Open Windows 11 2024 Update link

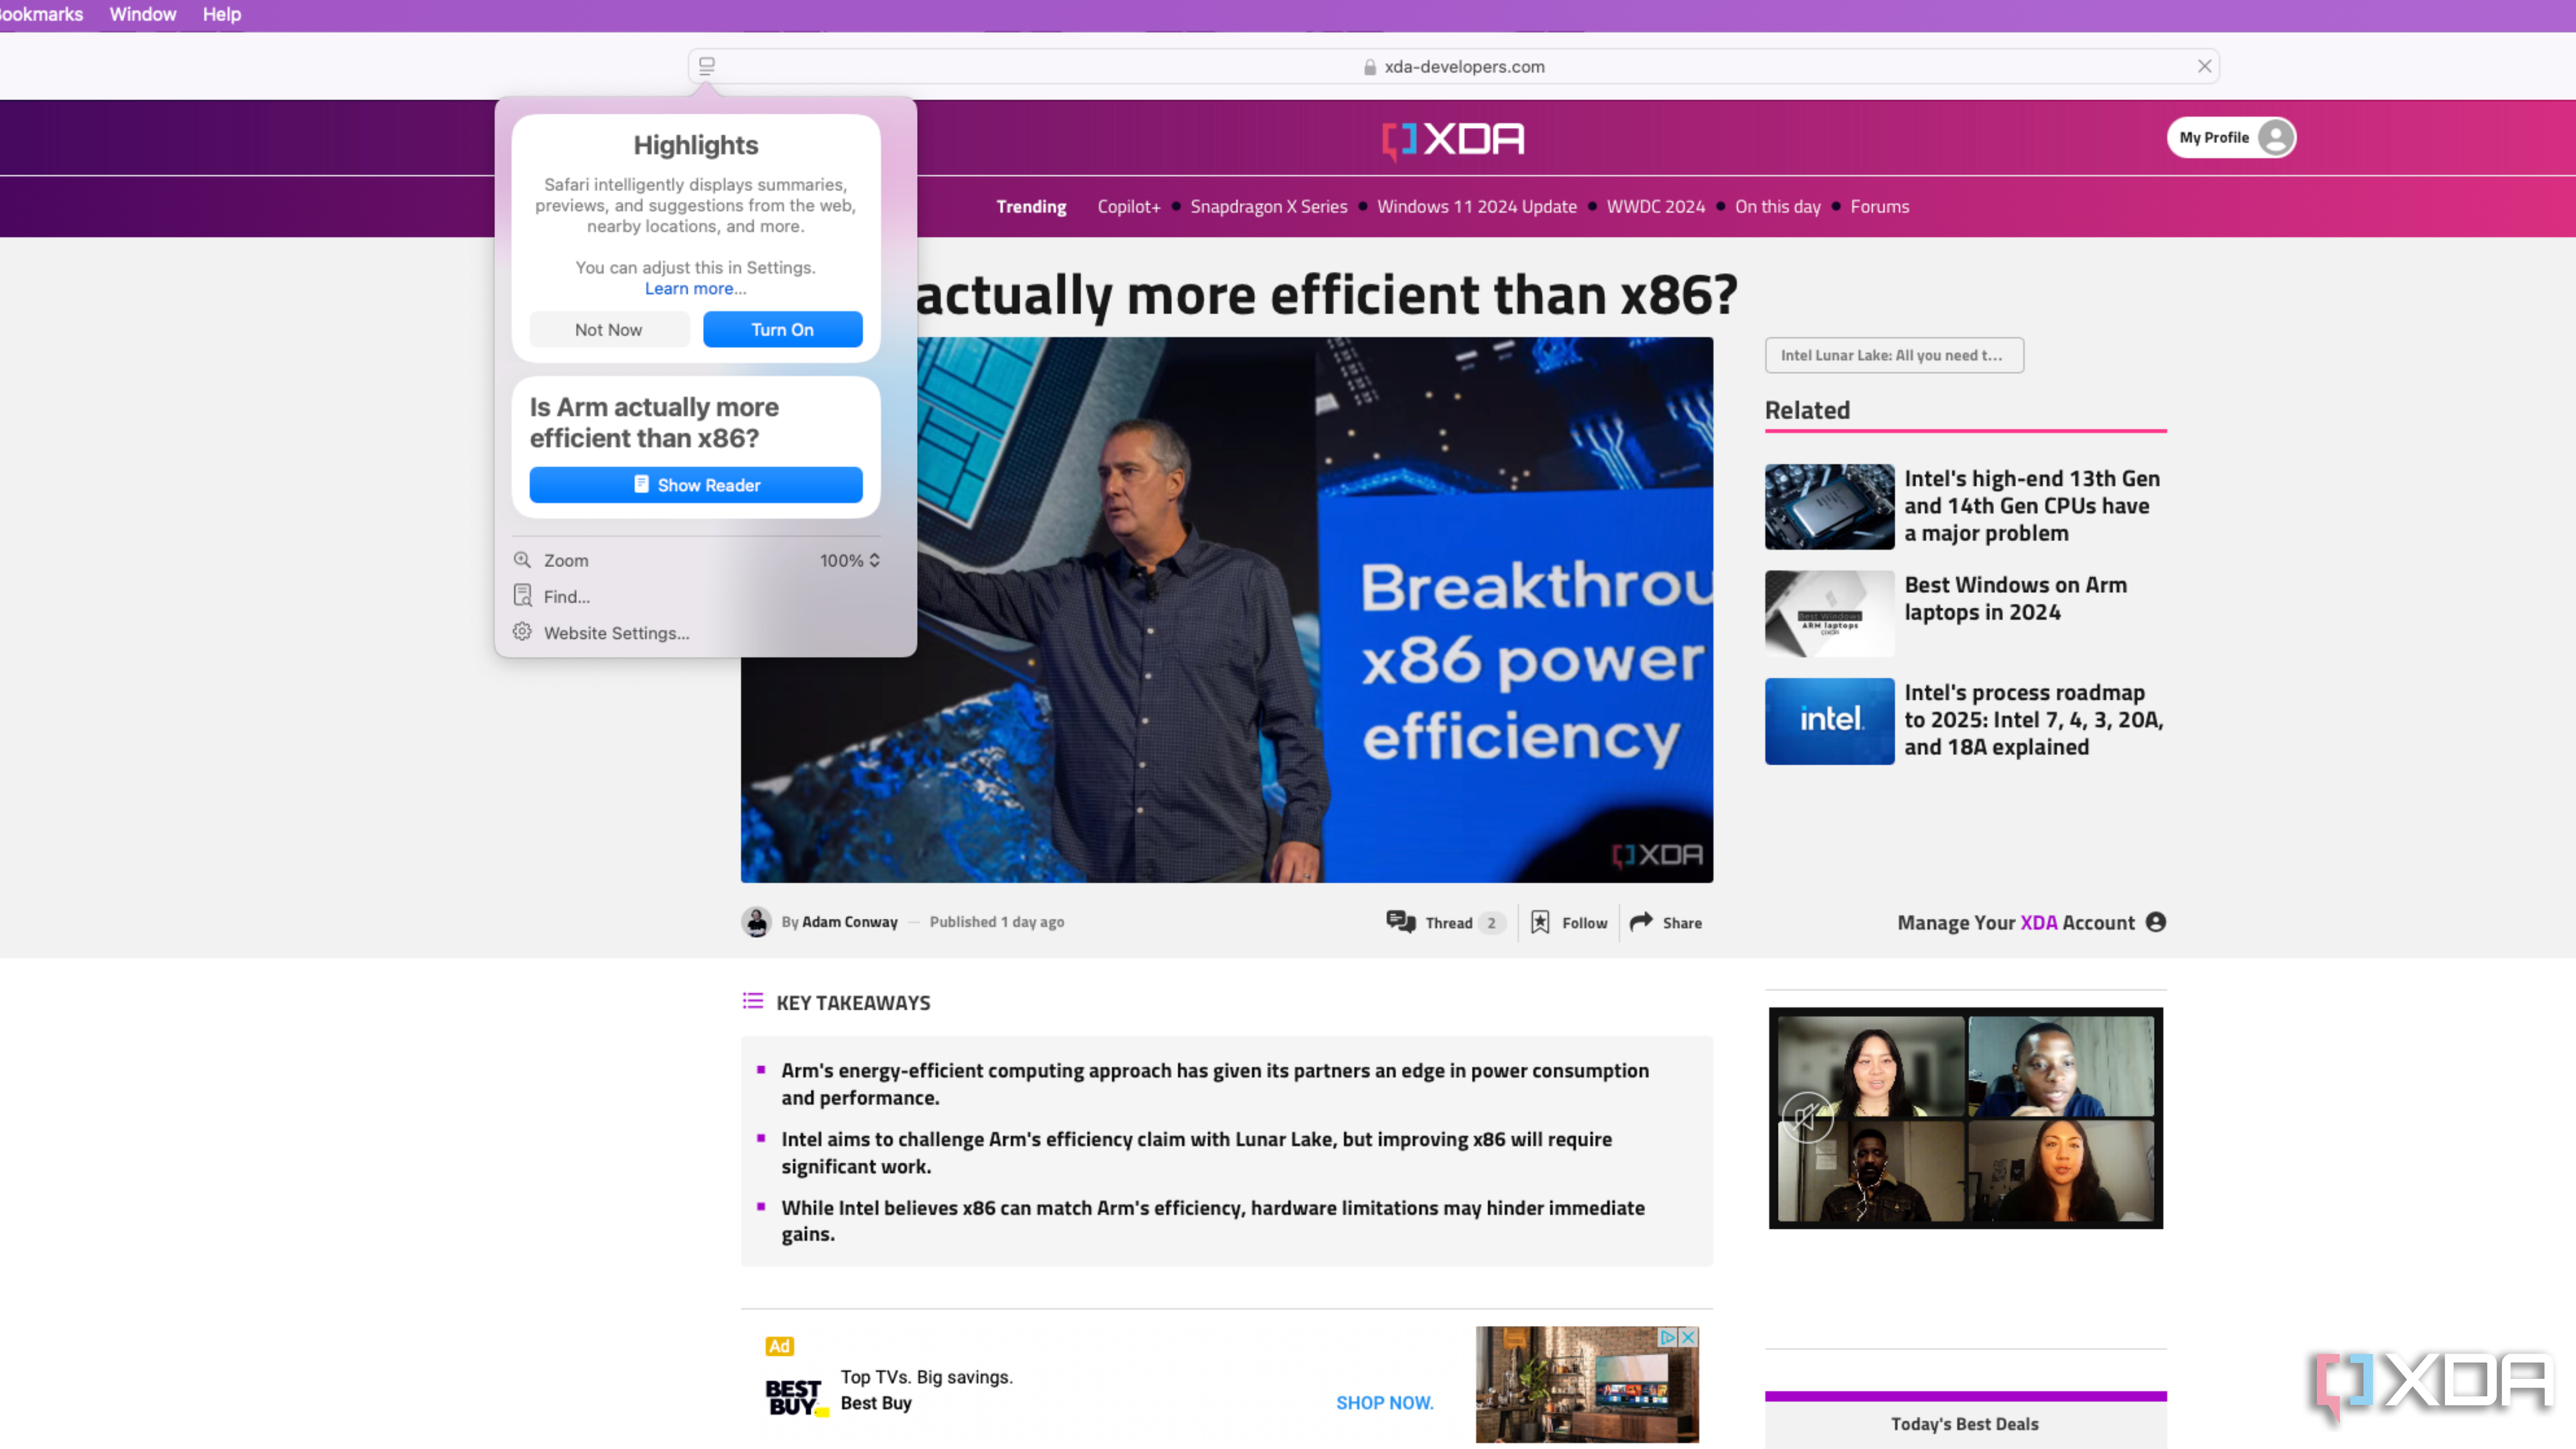[1477, 207]
